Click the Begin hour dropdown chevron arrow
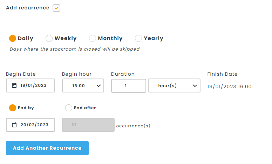This screenshot has width=272, height=164. click(98, 85)
